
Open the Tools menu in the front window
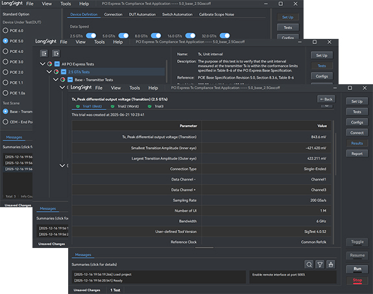click(135, 88)
